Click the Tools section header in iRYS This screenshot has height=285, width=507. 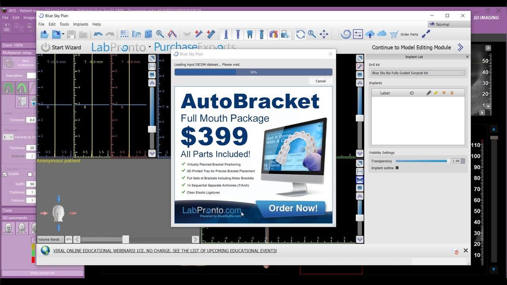tap(18, 210)
